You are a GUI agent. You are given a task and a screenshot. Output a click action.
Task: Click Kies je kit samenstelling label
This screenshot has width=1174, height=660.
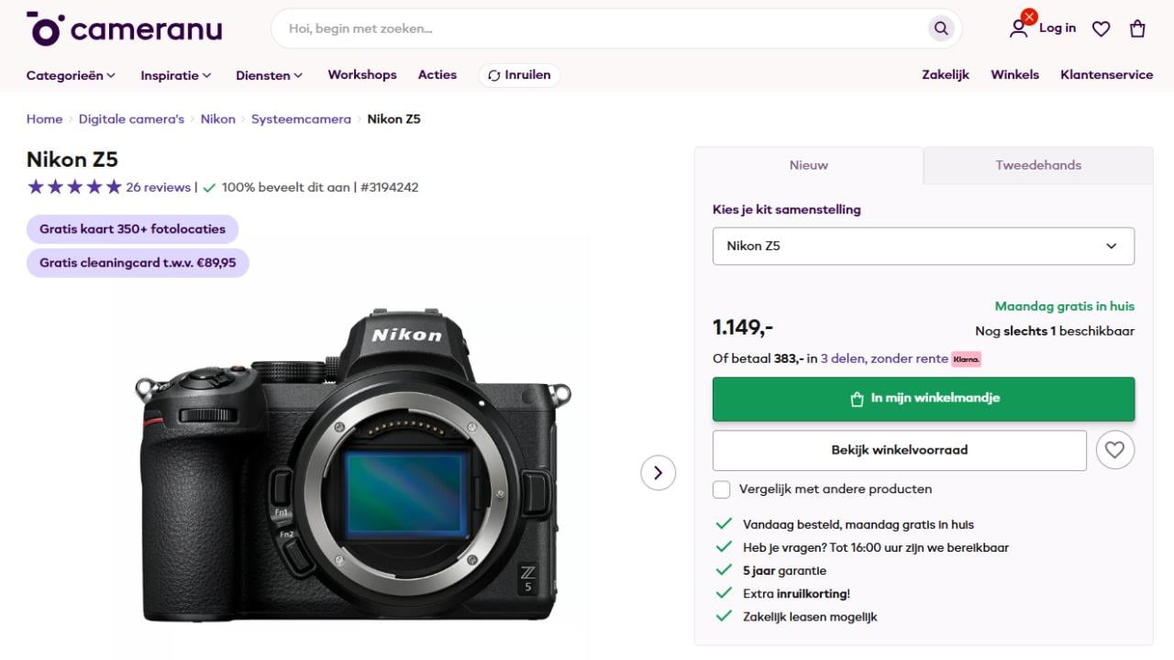(x=787, y=210)
